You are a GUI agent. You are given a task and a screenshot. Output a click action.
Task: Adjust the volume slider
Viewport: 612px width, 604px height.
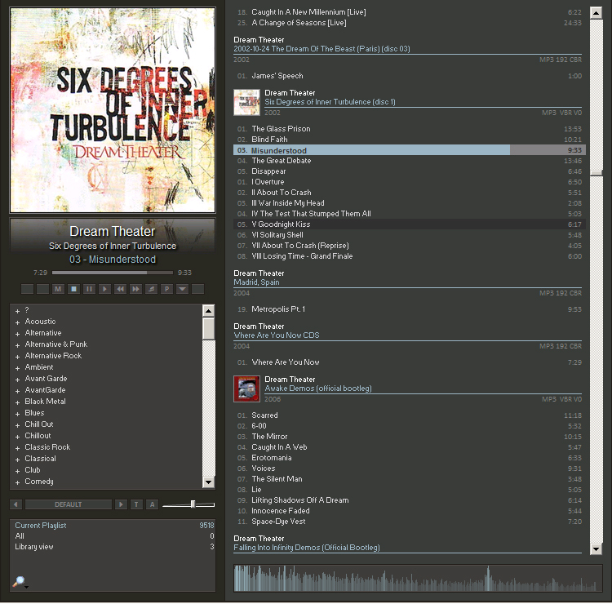pyautogui.click(x=188, y=504)
